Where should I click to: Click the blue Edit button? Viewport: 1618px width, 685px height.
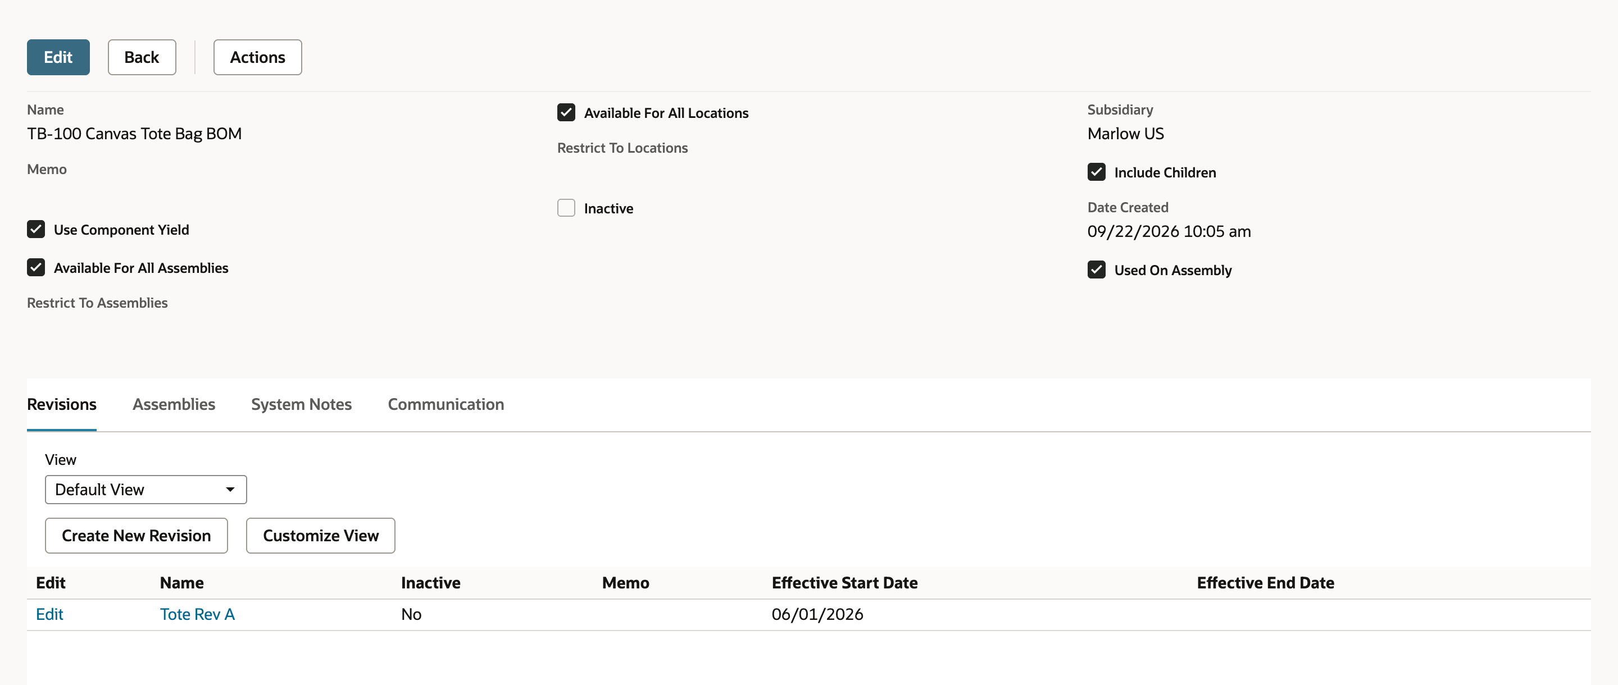point(58,57)
